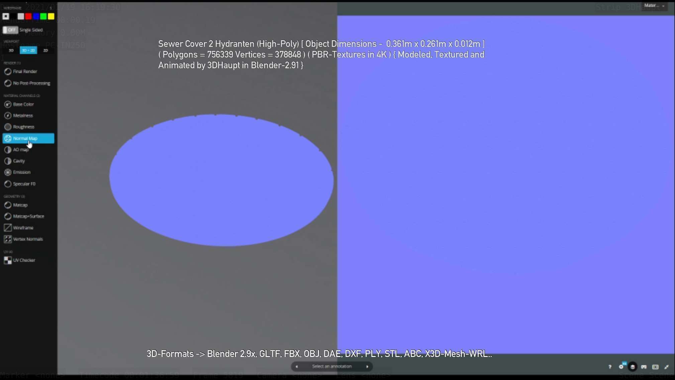Enter VR mode via headset icon
675x380 pixels.
(644, 367)
